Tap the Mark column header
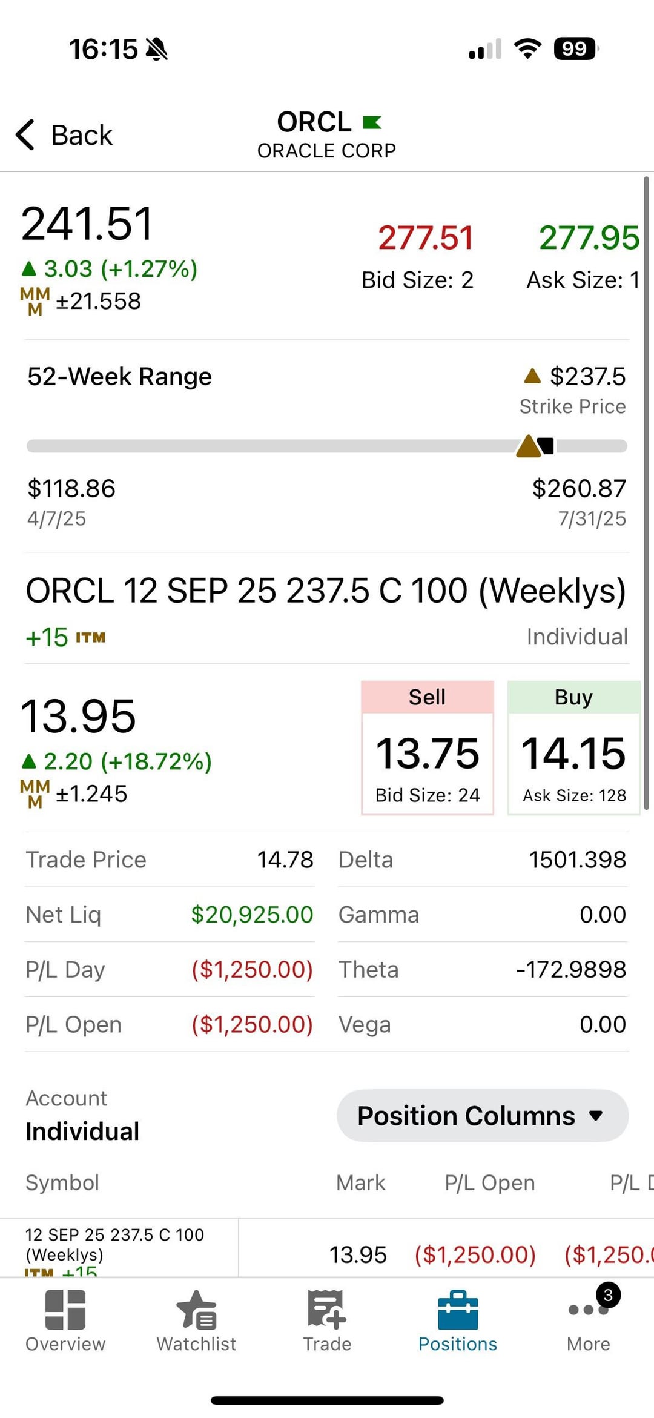The image size is (654, 1418). (361, 1182)
